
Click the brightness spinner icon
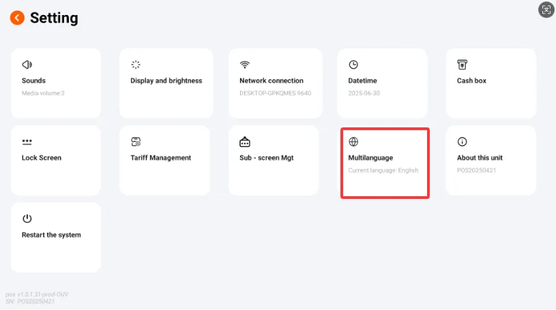coord(136,65)
